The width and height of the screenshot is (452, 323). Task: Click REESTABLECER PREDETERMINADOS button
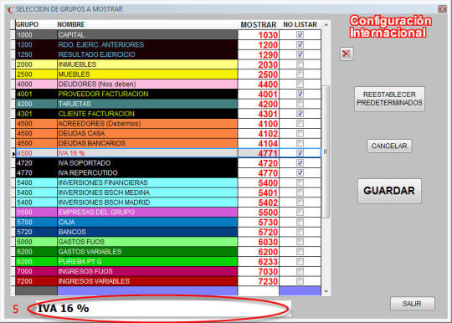coord(389,99)
